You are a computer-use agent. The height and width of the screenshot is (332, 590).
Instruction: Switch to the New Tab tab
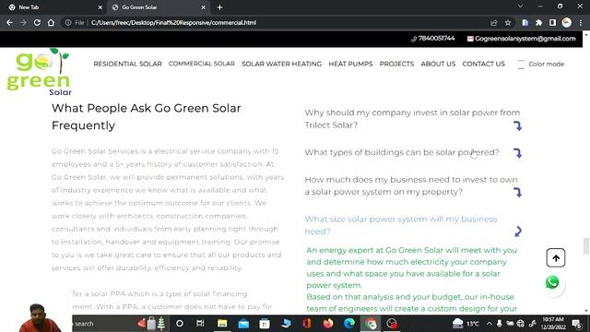point(53,7)
